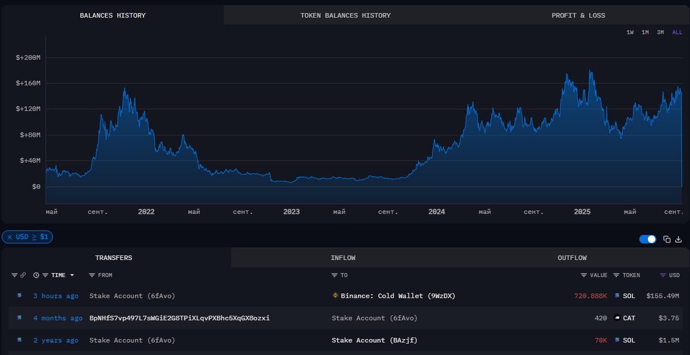Click the Solana chain icon in the 3 hours ago row
Image resolution: width=690 pixels, height=355 pixels.
(x=19, y=296)
